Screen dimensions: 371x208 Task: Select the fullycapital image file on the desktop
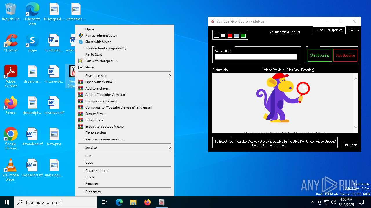coord(54,12)
